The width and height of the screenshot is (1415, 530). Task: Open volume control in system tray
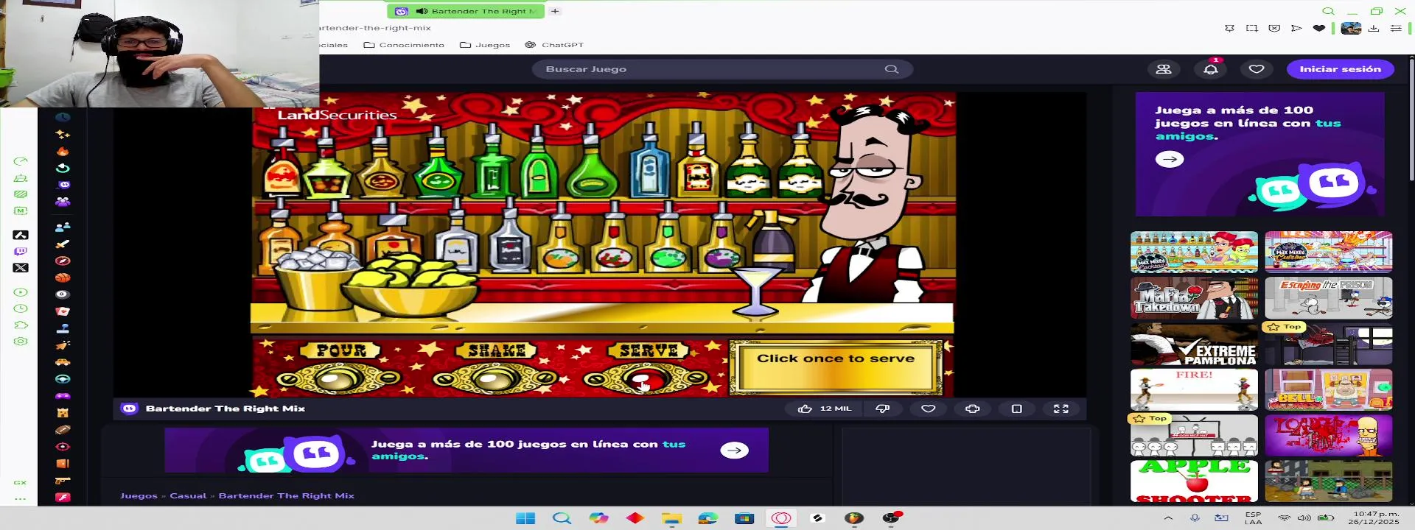coord(1304,518)
